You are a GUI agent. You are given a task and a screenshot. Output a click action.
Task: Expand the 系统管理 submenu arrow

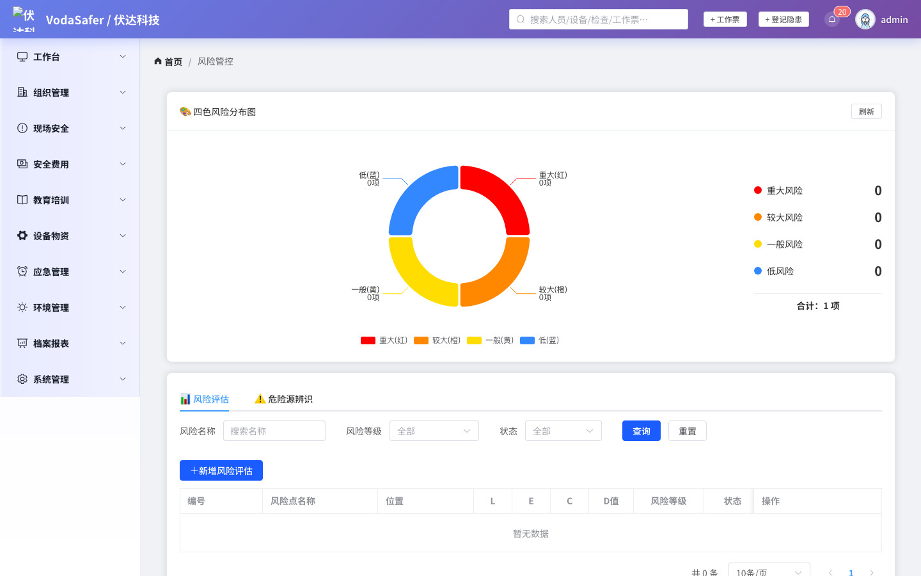pyautogui.click(x=123, y=379)
